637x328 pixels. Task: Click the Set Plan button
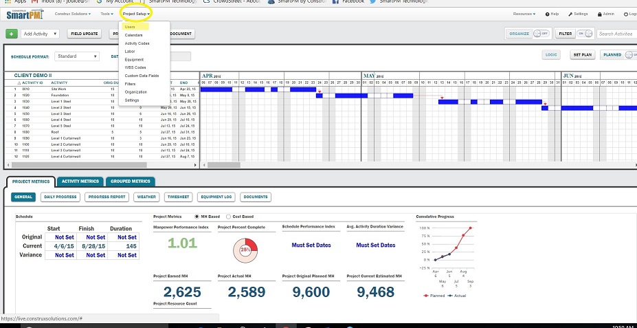(582, 55)
